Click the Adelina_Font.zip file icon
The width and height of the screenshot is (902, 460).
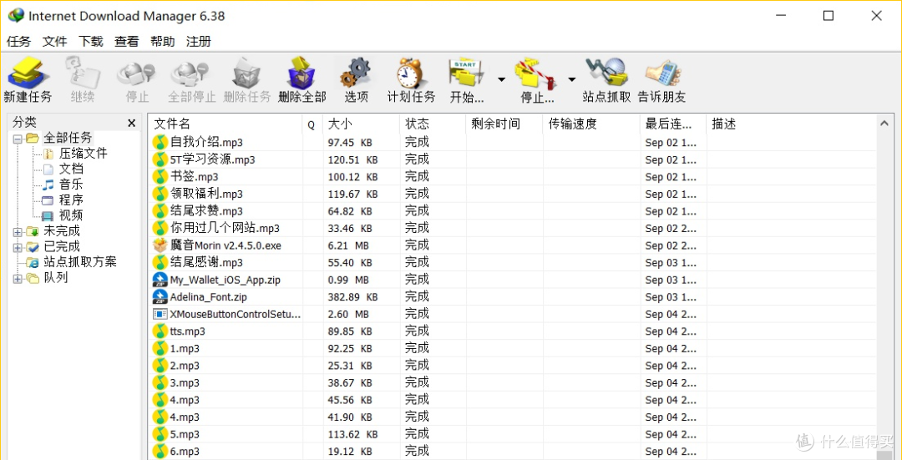(x=160, y=297)
